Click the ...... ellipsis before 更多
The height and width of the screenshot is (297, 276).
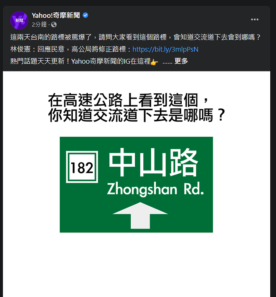coord(167,62)
